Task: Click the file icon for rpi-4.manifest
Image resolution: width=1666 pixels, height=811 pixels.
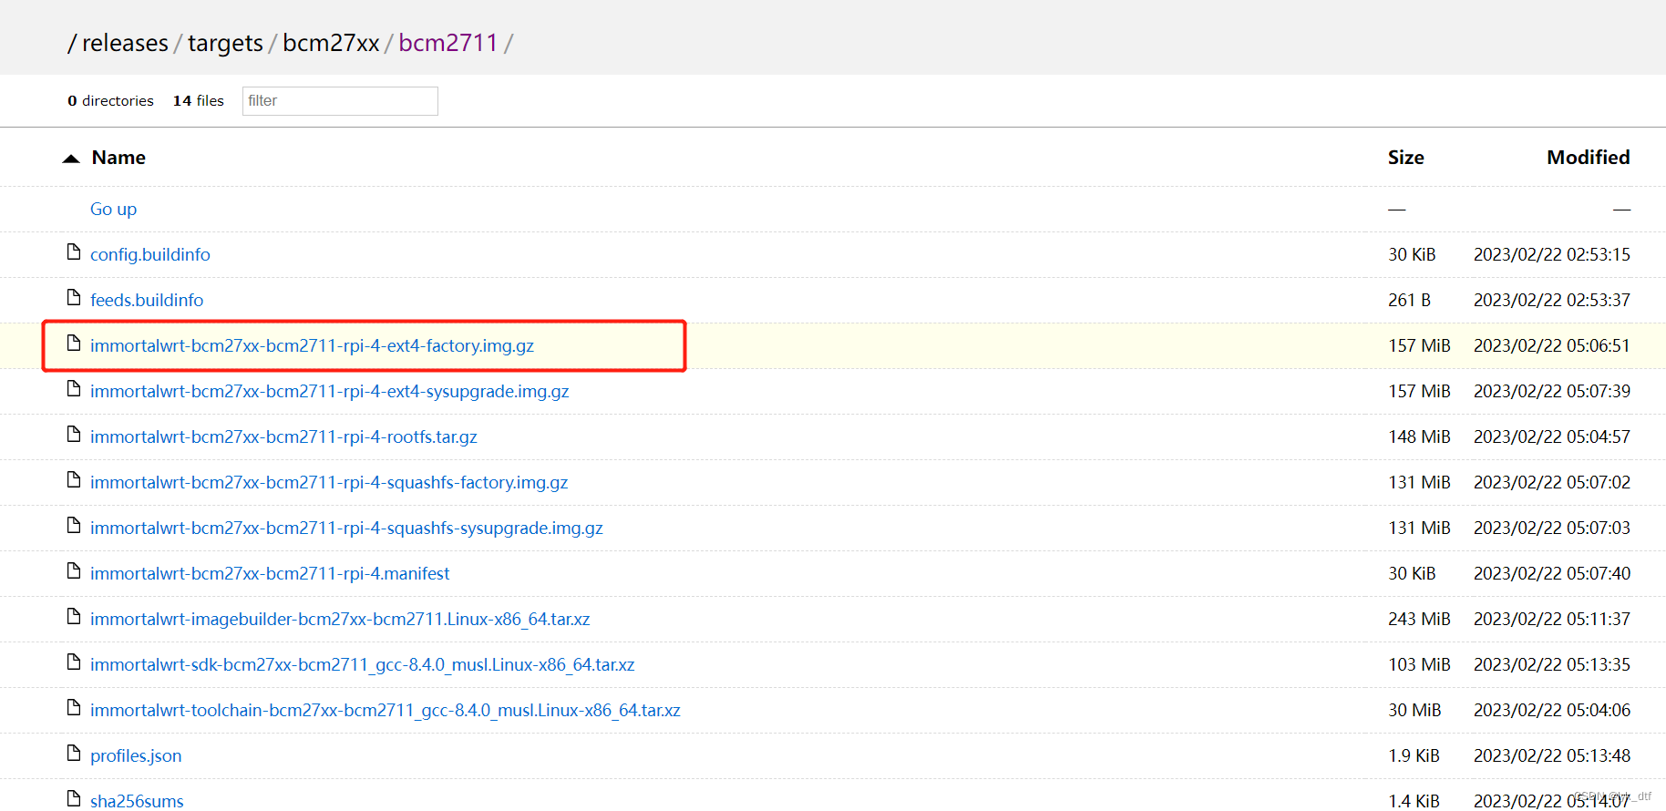Action: [x=74, y=570]
